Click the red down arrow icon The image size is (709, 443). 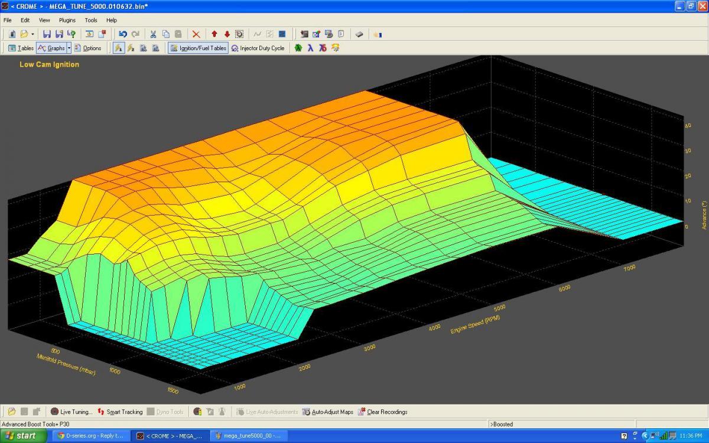(x=227, y=34)
